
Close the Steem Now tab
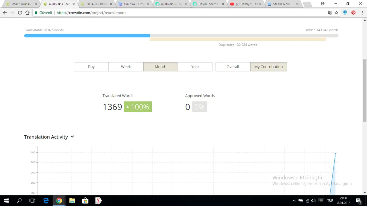tap(297, 4)
